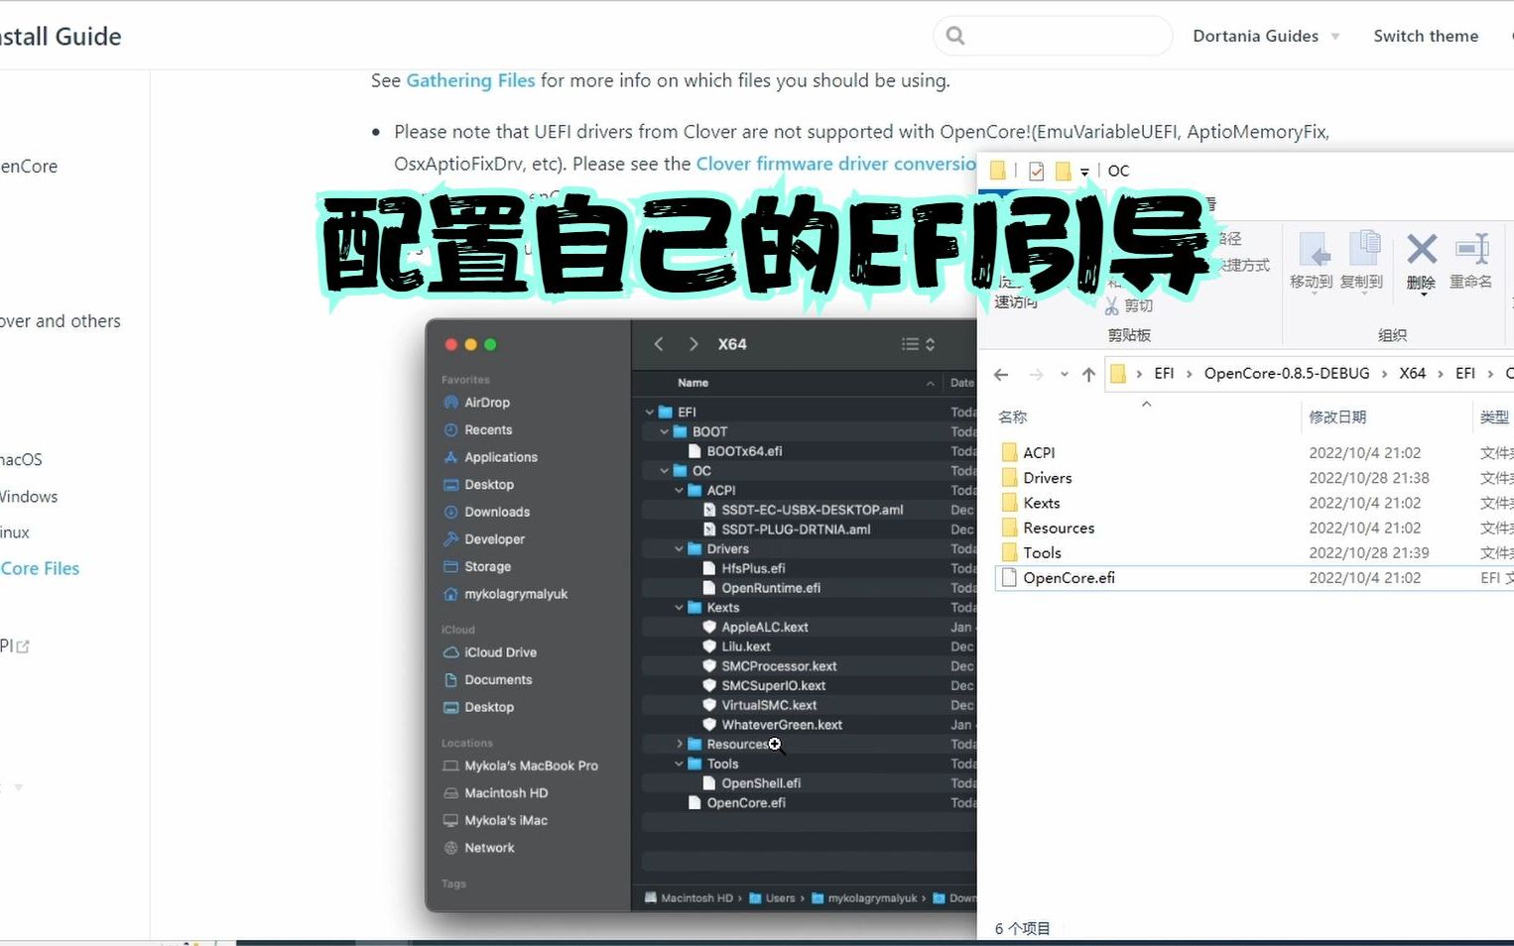The width and height of the screenshot is (1514, 946).
Task: Click the Copy to (复制到) icon
Action: click(1364, 250)
